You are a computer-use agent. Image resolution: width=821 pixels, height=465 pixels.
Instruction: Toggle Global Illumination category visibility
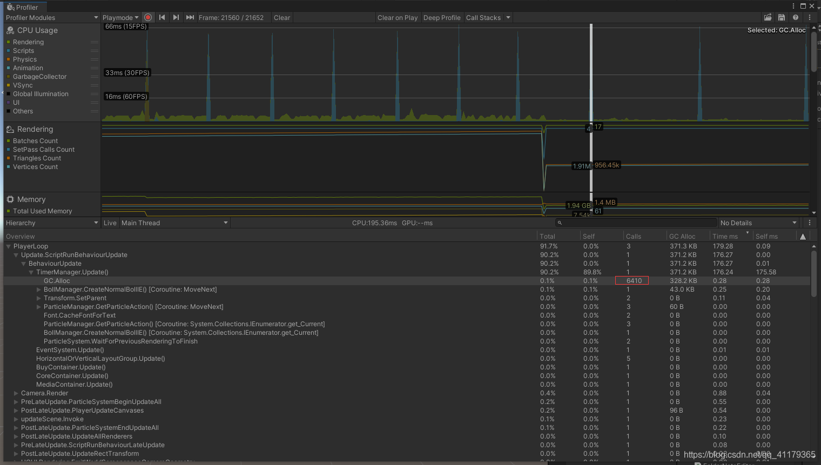tap(8, 94)
